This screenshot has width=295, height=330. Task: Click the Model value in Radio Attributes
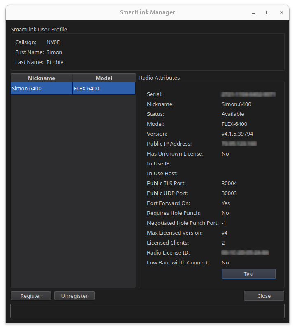pos(234,124)
